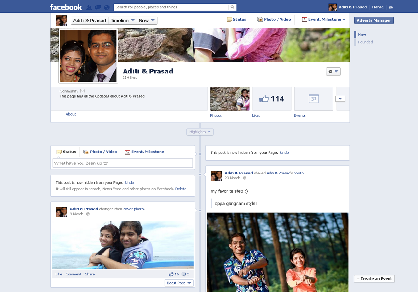The image size is (418, 292).
Task: Open the About link
Action: click(71, 114)
